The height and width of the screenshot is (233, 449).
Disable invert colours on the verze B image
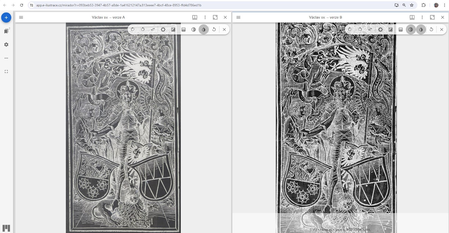[421, 29]
